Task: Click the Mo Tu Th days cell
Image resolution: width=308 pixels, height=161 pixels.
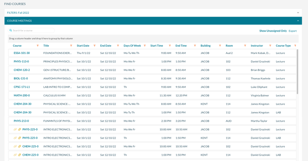Action: click(x=129, y=112)
